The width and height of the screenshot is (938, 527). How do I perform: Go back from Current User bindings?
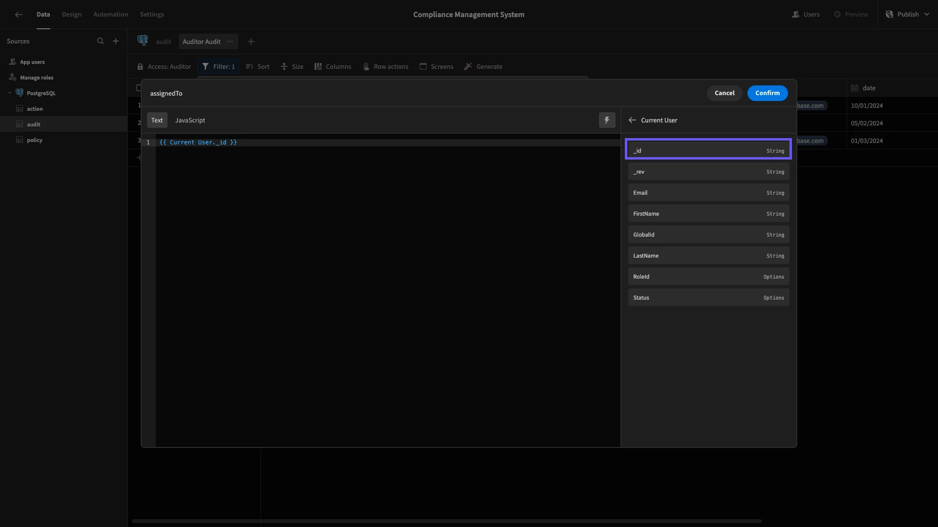632,120
